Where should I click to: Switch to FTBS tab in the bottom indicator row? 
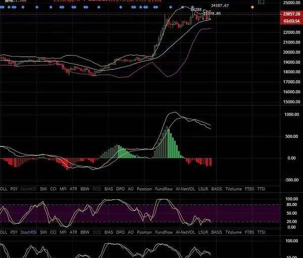[249, 232]
